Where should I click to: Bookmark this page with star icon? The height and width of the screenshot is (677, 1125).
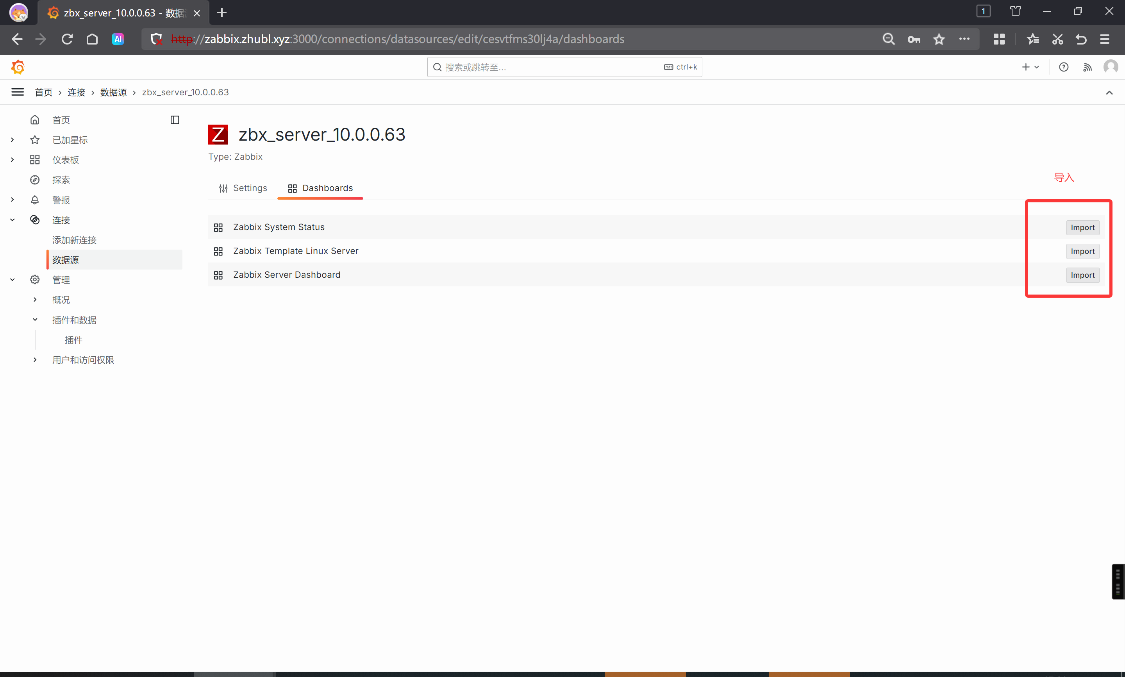click(x=939, y=39)
